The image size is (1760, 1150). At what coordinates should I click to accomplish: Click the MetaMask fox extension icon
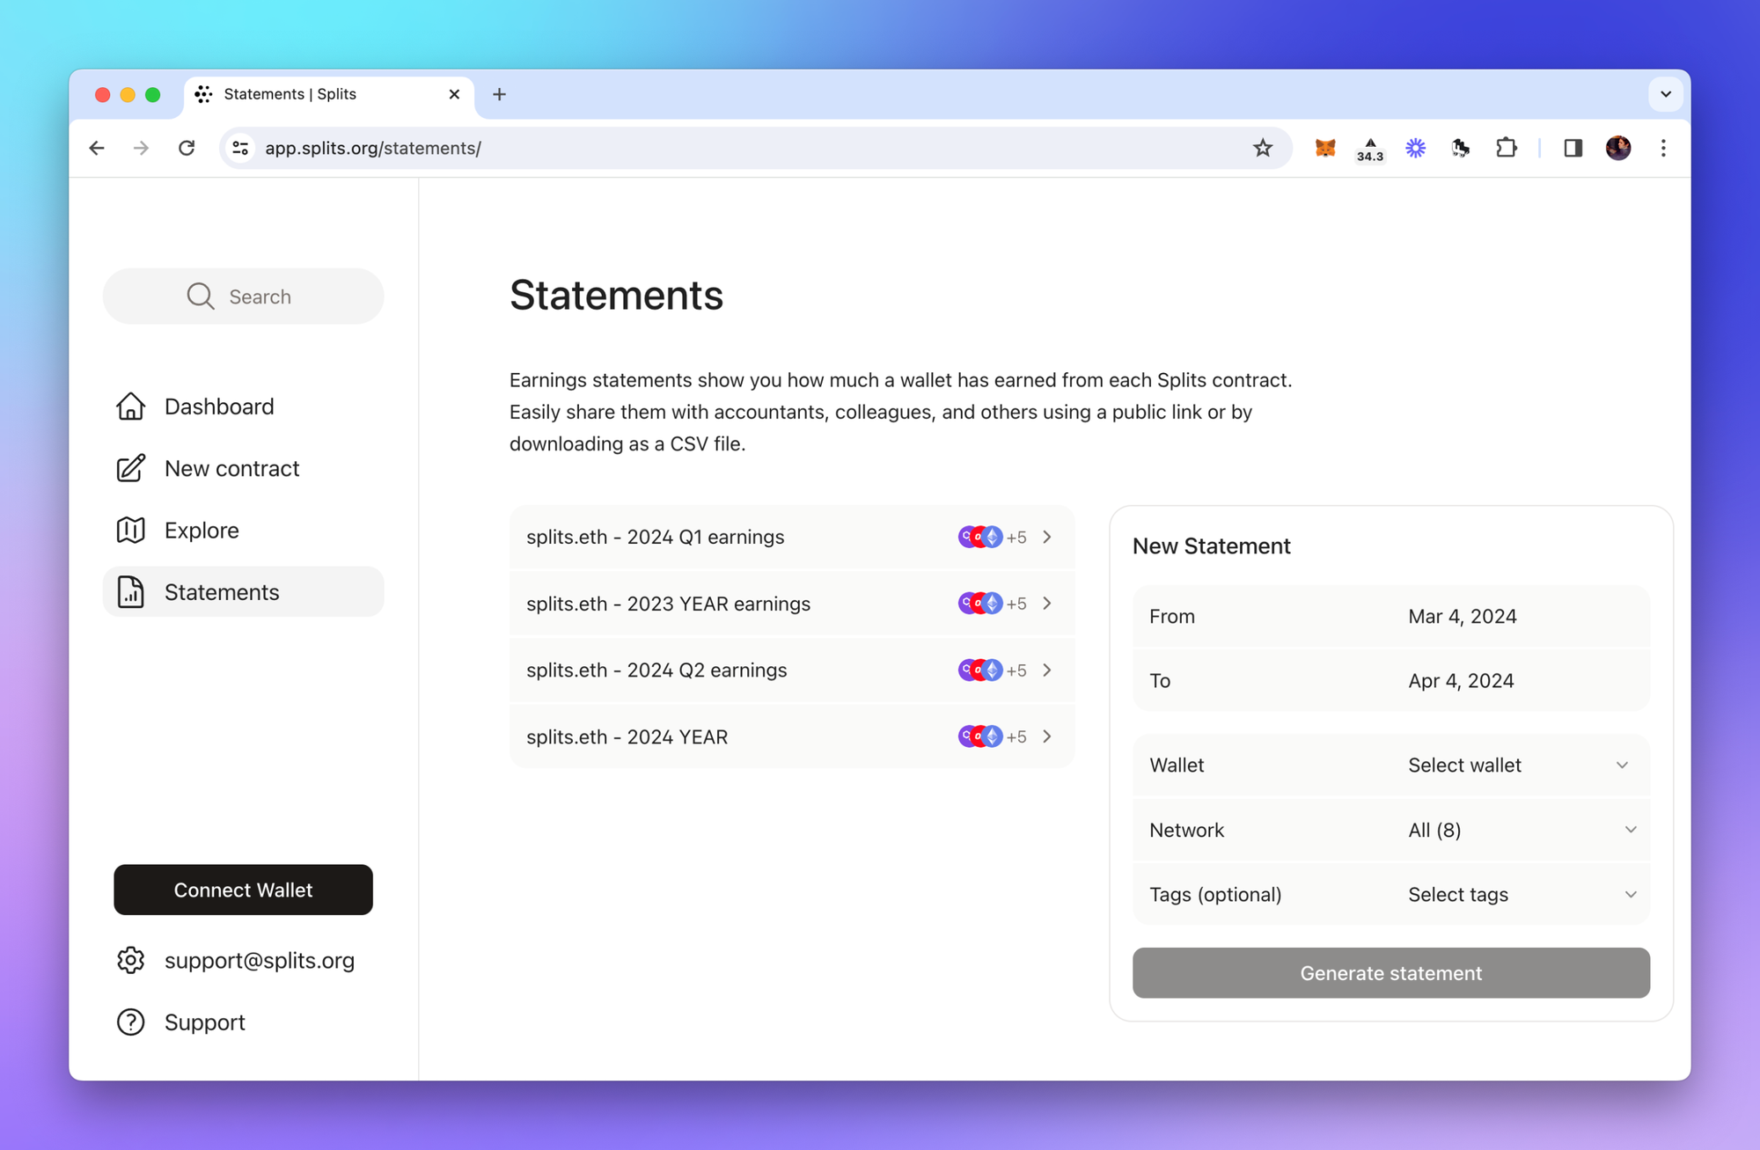1324,148
